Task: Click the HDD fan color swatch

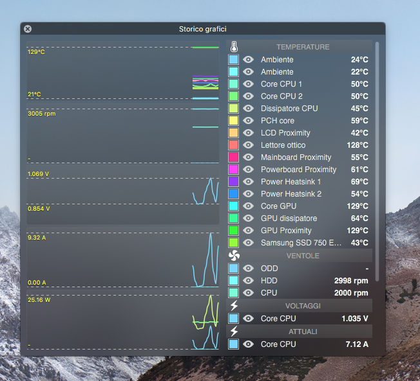Action: coord(234,281)
